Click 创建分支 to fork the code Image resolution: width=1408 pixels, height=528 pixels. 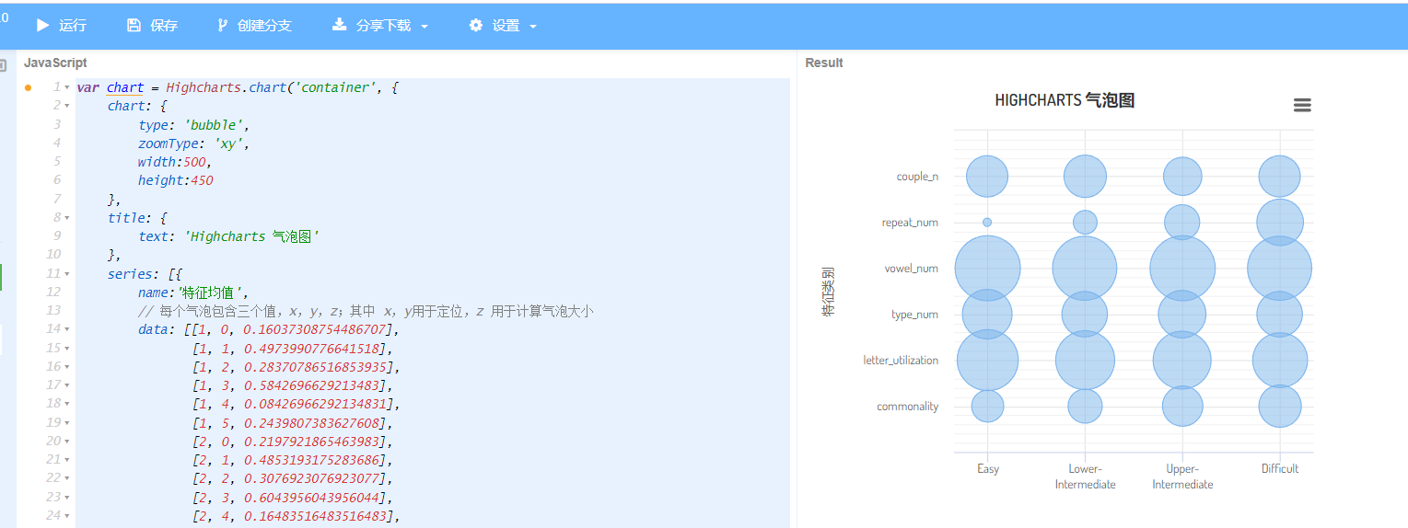coord(253,26)
